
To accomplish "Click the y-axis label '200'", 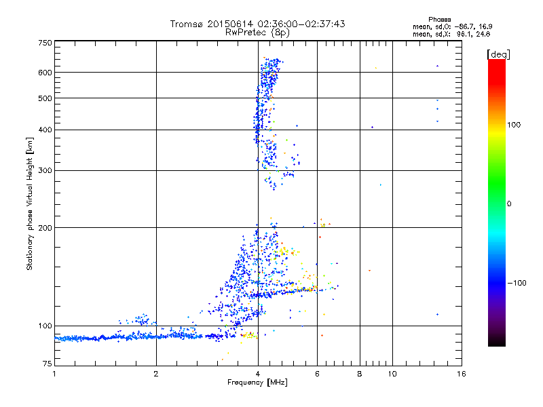I will (x=45, y=228).
